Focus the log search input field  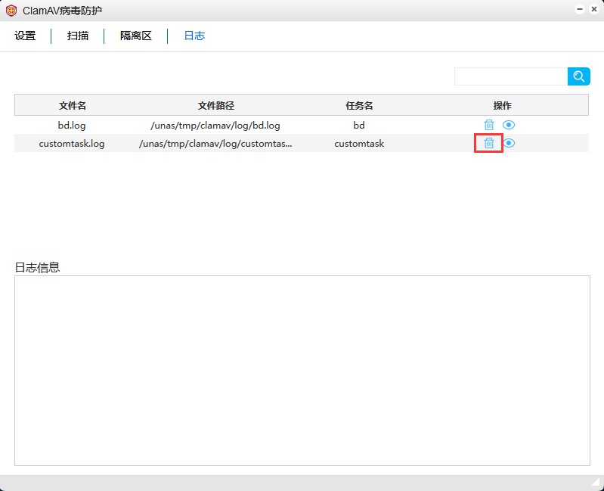510,76
